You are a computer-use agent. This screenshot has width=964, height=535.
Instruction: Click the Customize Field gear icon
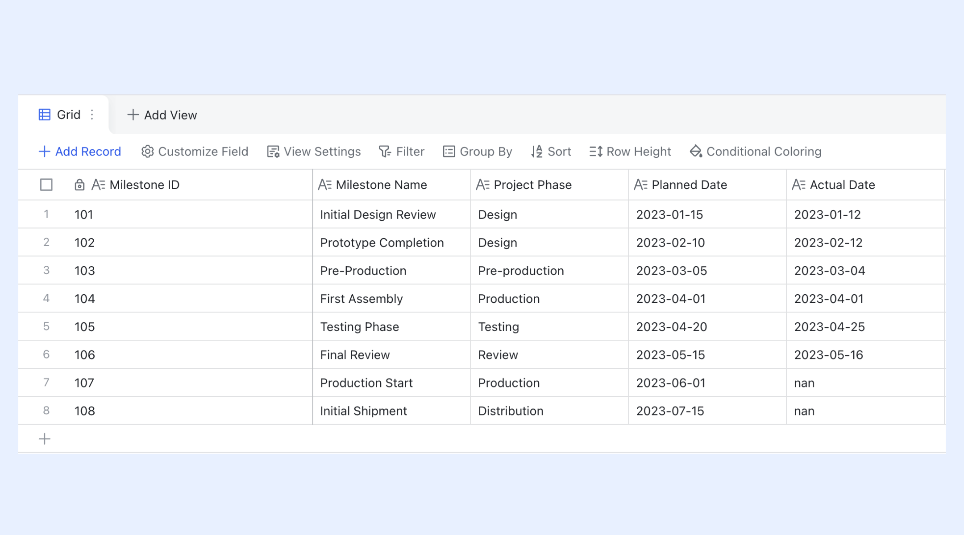pyautogui.click(x=147, y=152)
